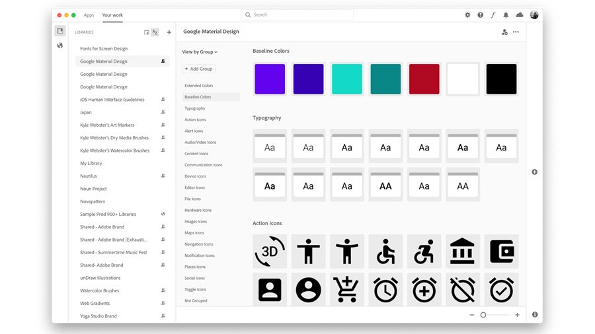This screenshot has height=334, width=595.
Task: Jump to Social Icons group
Action: (194, 278)
